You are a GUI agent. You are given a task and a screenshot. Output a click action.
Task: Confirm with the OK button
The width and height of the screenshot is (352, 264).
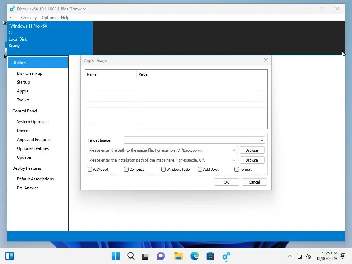[227, 182]
